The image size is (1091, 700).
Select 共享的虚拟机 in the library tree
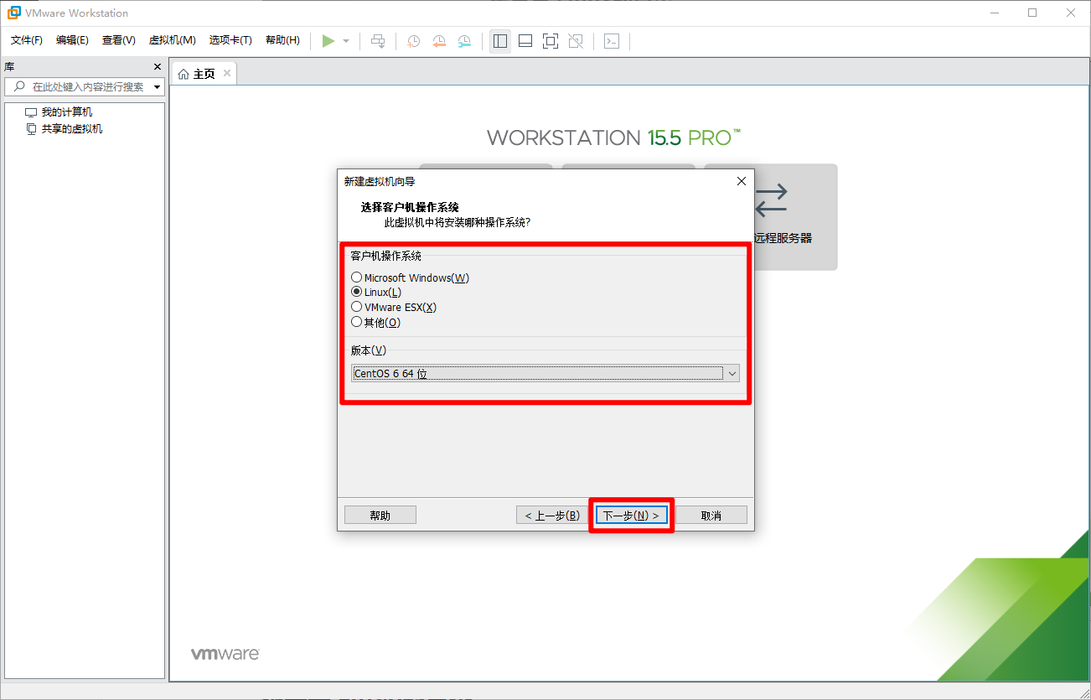point(72,129)
